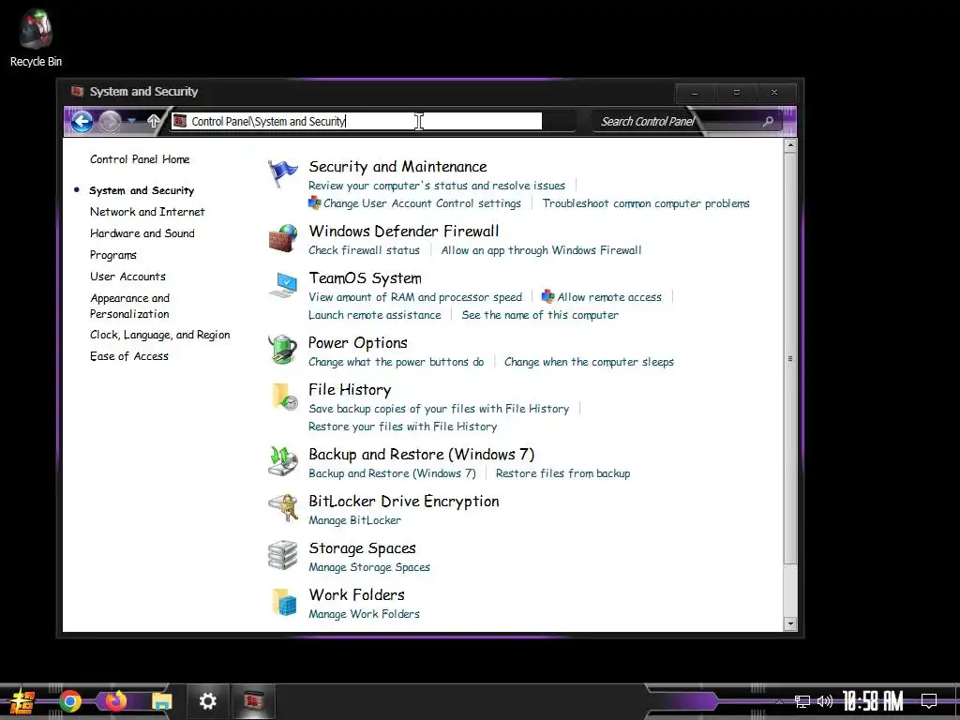Click the Storage Spaces drives icon

click(282, 555)
